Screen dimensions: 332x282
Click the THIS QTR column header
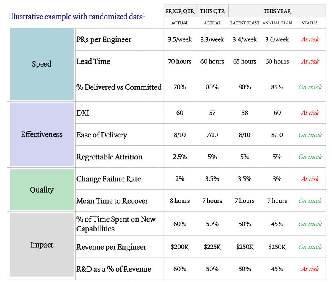(212, 11)
